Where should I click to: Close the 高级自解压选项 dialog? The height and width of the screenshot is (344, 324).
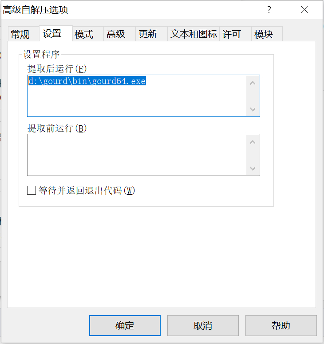[x=304, y=10]
